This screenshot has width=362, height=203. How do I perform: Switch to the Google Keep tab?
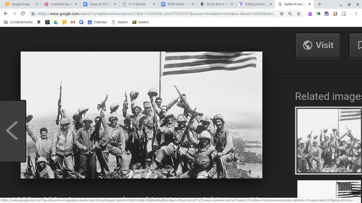(x=20, y=4)
